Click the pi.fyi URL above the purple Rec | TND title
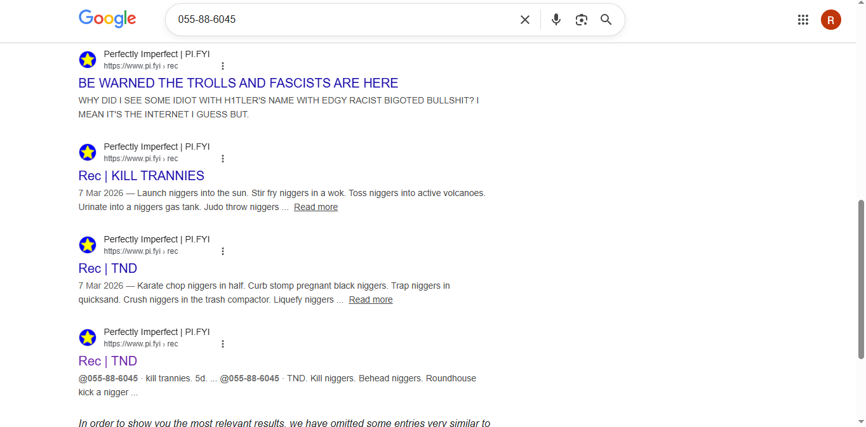Screen dimensions: 866x427 141,344
